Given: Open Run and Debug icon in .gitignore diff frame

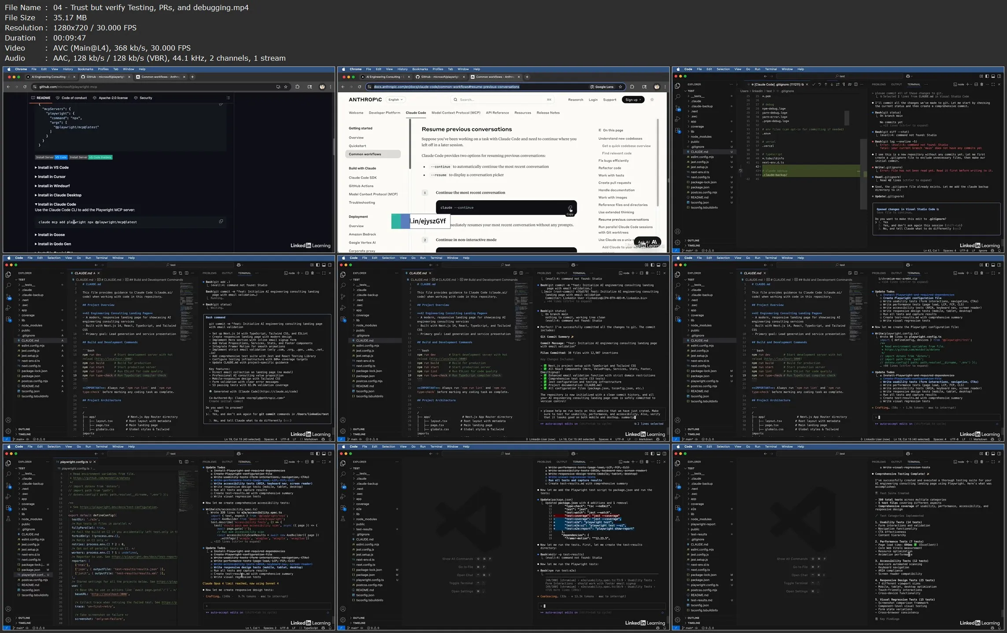Looking at the screenshot, I should point(677,119).
